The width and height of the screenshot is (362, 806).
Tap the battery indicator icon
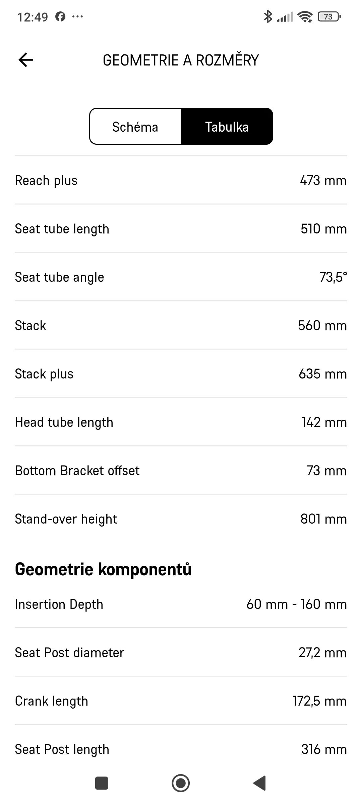coord(329,16)
